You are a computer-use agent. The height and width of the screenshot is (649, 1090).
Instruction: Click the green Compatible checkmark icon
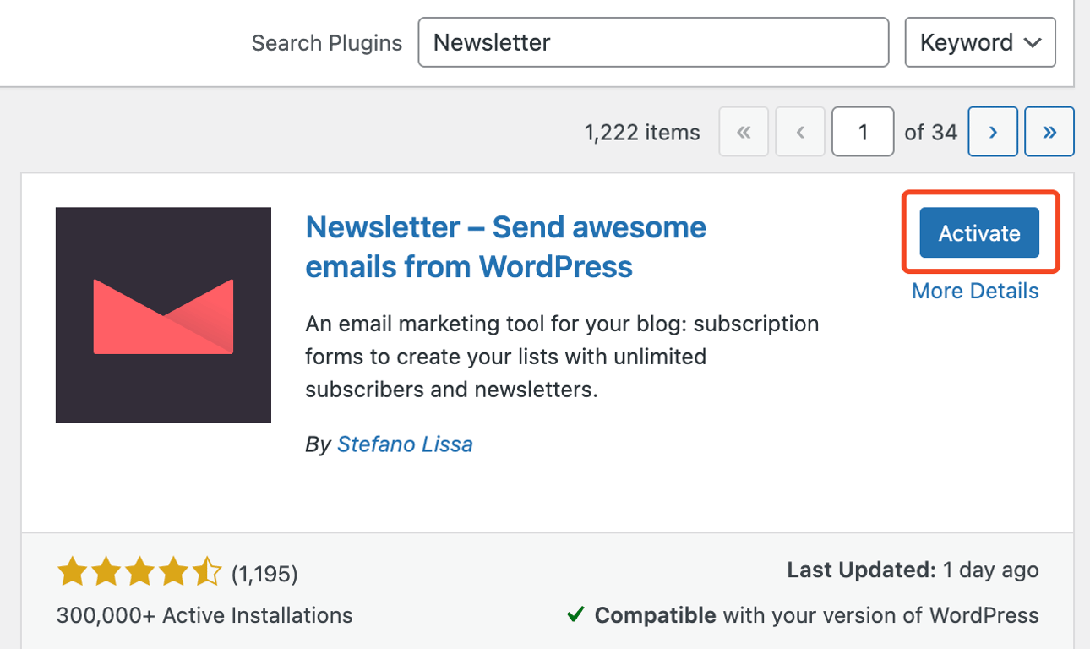click(x=575, y=615)
